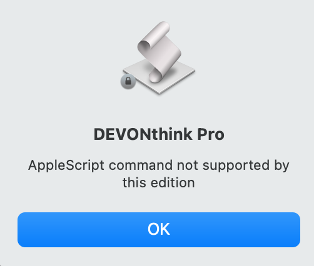
Task: Click the blue button's right edge area
Action: pyautogui.click(x=291, y=230)
